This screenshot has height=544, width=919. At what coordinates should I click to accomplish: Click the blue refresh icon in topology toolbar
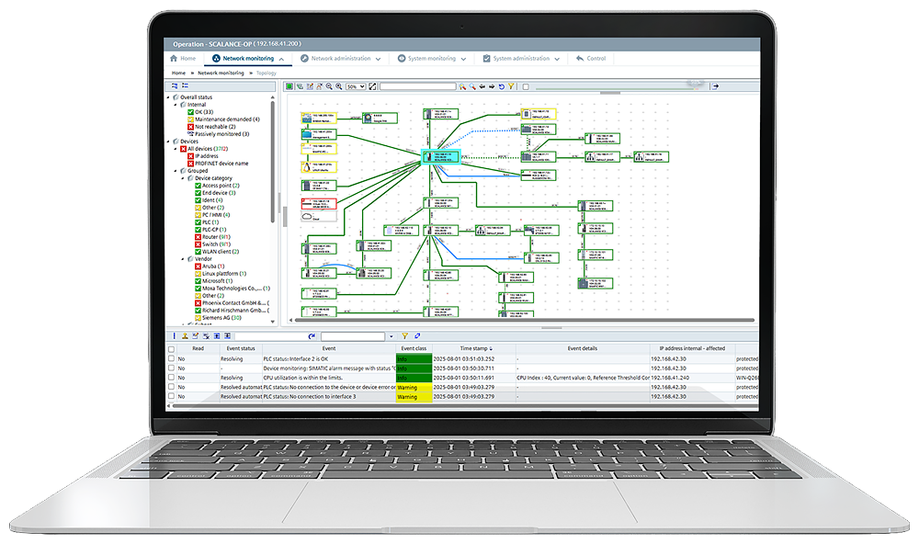pyautogui.click(x=502, y=86)
